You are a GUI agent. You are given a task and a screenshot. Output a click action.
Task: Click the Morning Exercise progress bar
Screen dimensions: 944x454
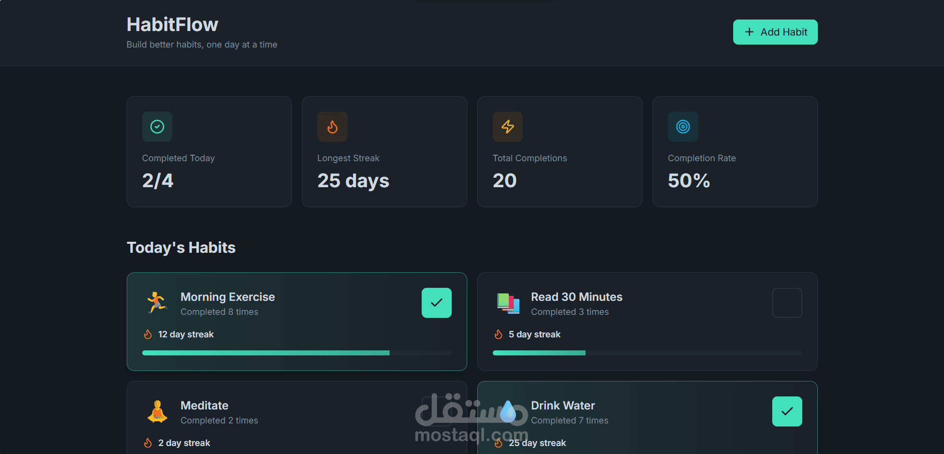[296, 352]
